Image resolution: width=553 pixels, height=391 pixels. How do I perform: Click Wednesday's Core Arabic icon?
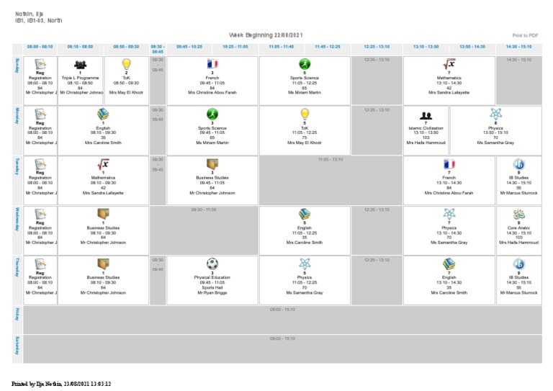pos(518,214)
